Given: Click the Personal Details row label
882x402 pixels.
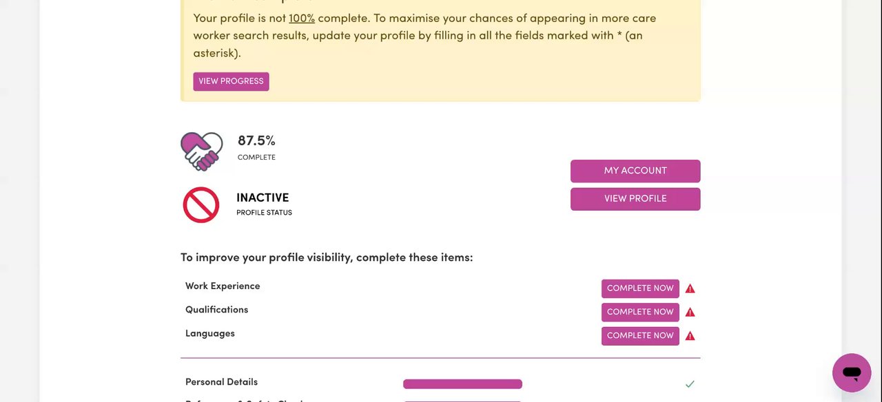Looking at the screenshot, I should click(x=221, y=382).
